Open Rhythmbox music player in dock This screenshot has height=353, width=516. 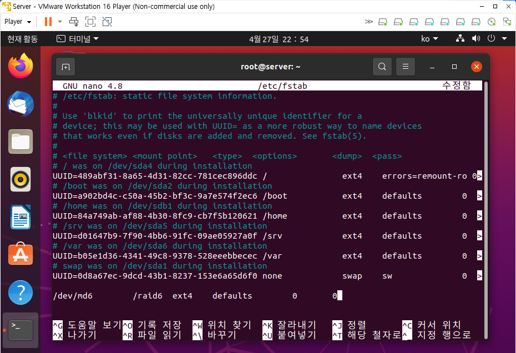[x=21, y=179]
